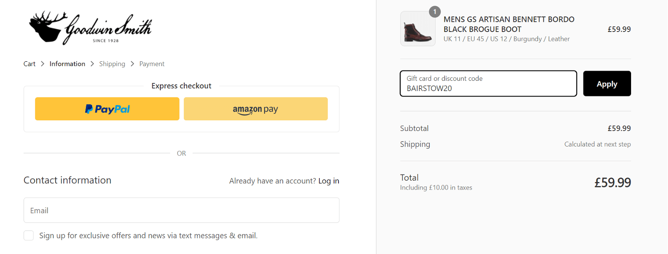This screenshot has width=668, height=254.
Task: Focus the gift card or discount code field
Action: tap(489, 83)
